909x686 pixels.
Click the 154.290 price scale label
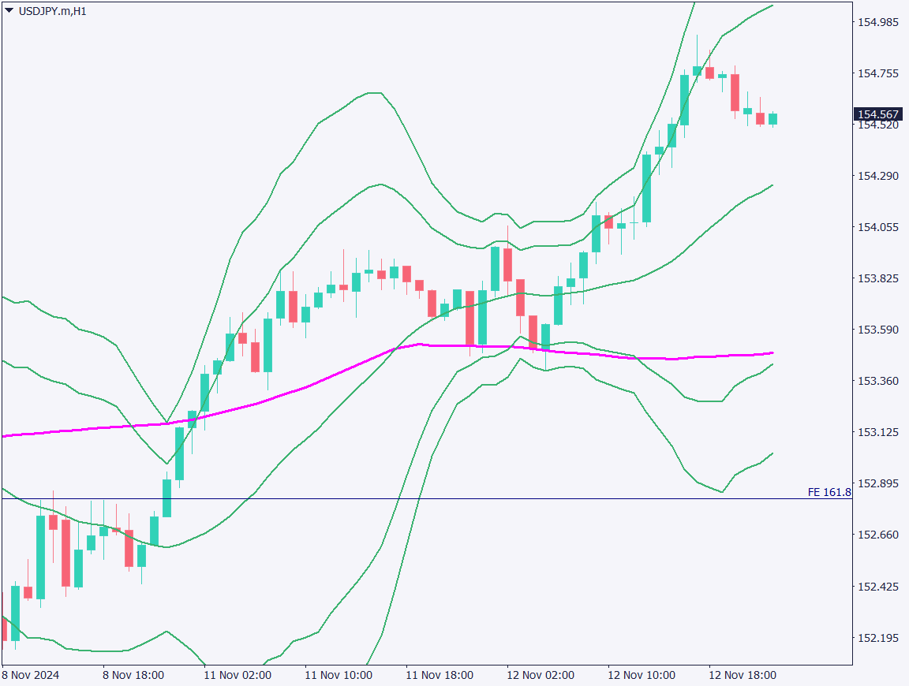[878, 176]
